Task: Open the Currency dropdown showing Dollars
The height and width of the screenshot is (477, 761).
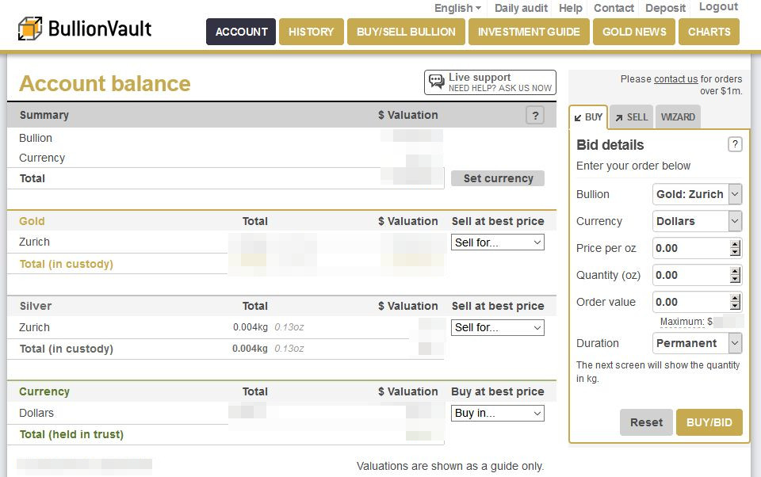Action: [697, 221]
